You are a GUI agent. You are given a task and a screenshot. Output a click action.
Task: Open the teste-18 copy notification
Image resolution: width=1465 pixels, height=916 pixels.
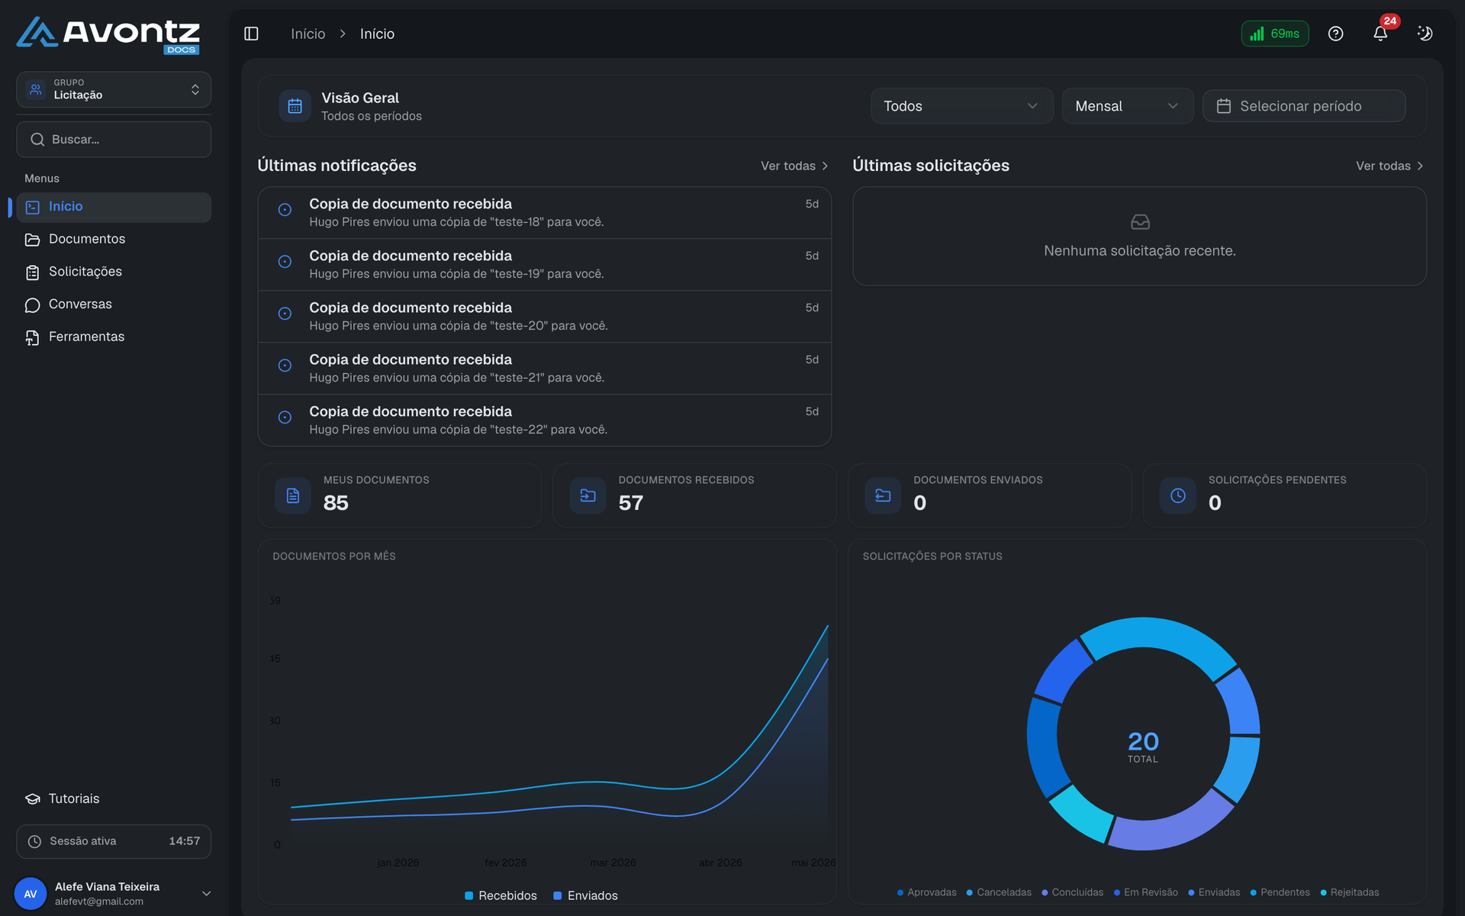click(545, 213)
